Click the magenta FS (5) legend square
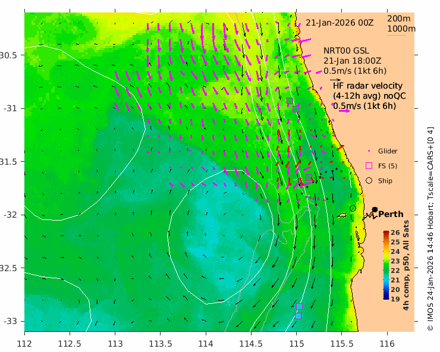The image size is (440, 352). click(x=369, y=166)
